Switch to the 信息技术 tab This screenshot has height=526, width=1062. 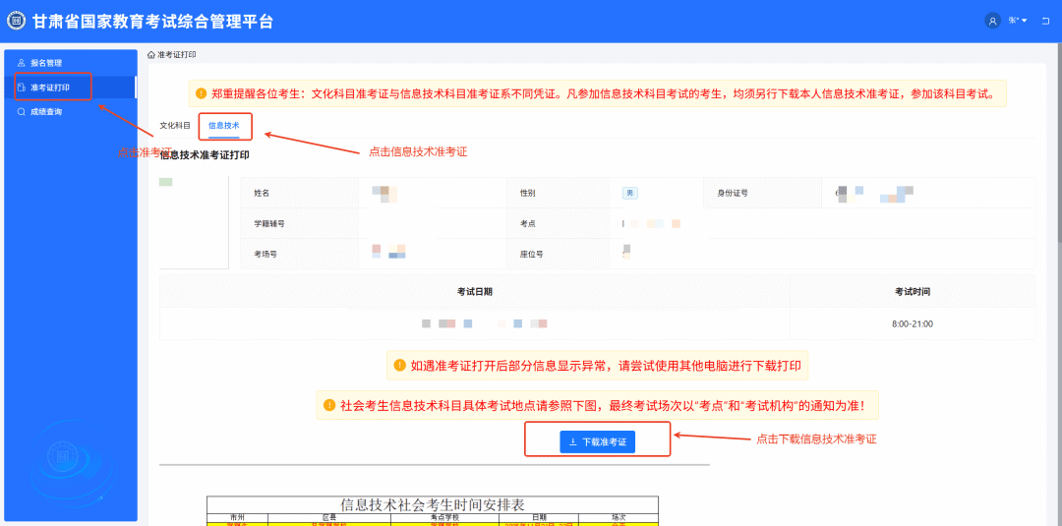[x=223, y=126]
